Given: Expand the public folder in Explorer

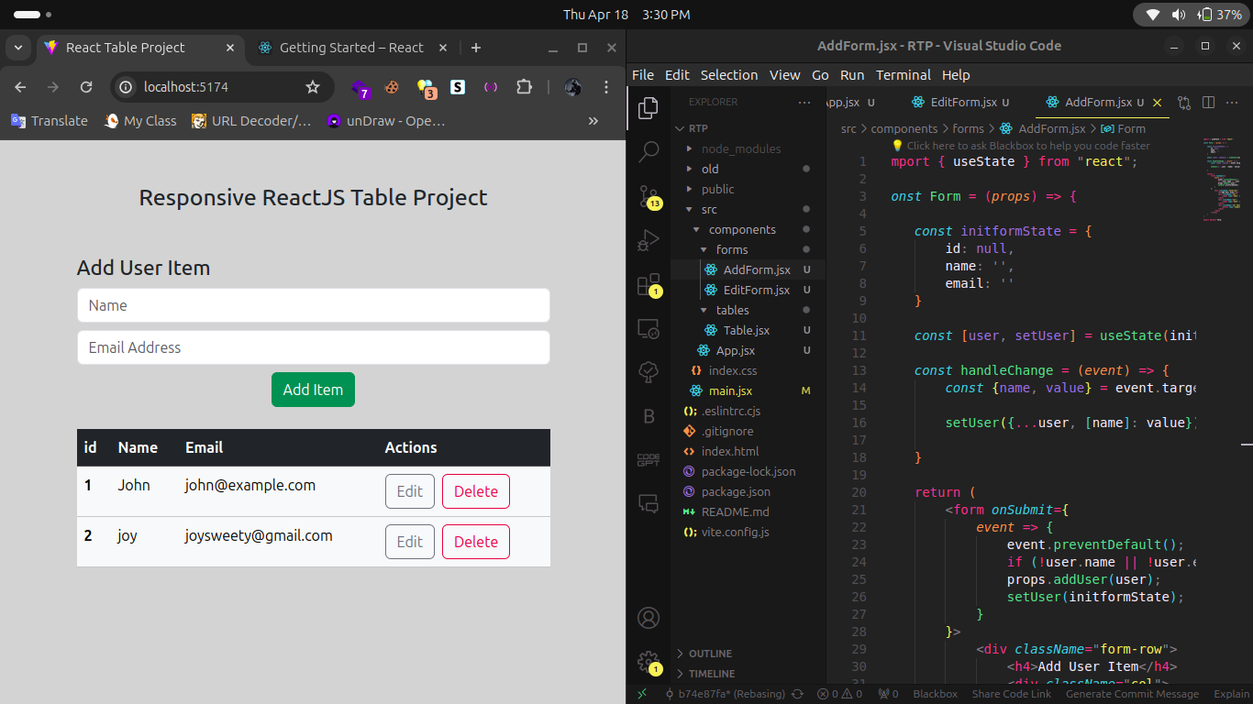Looking at the screenshot, I should (x=690, y=189).
